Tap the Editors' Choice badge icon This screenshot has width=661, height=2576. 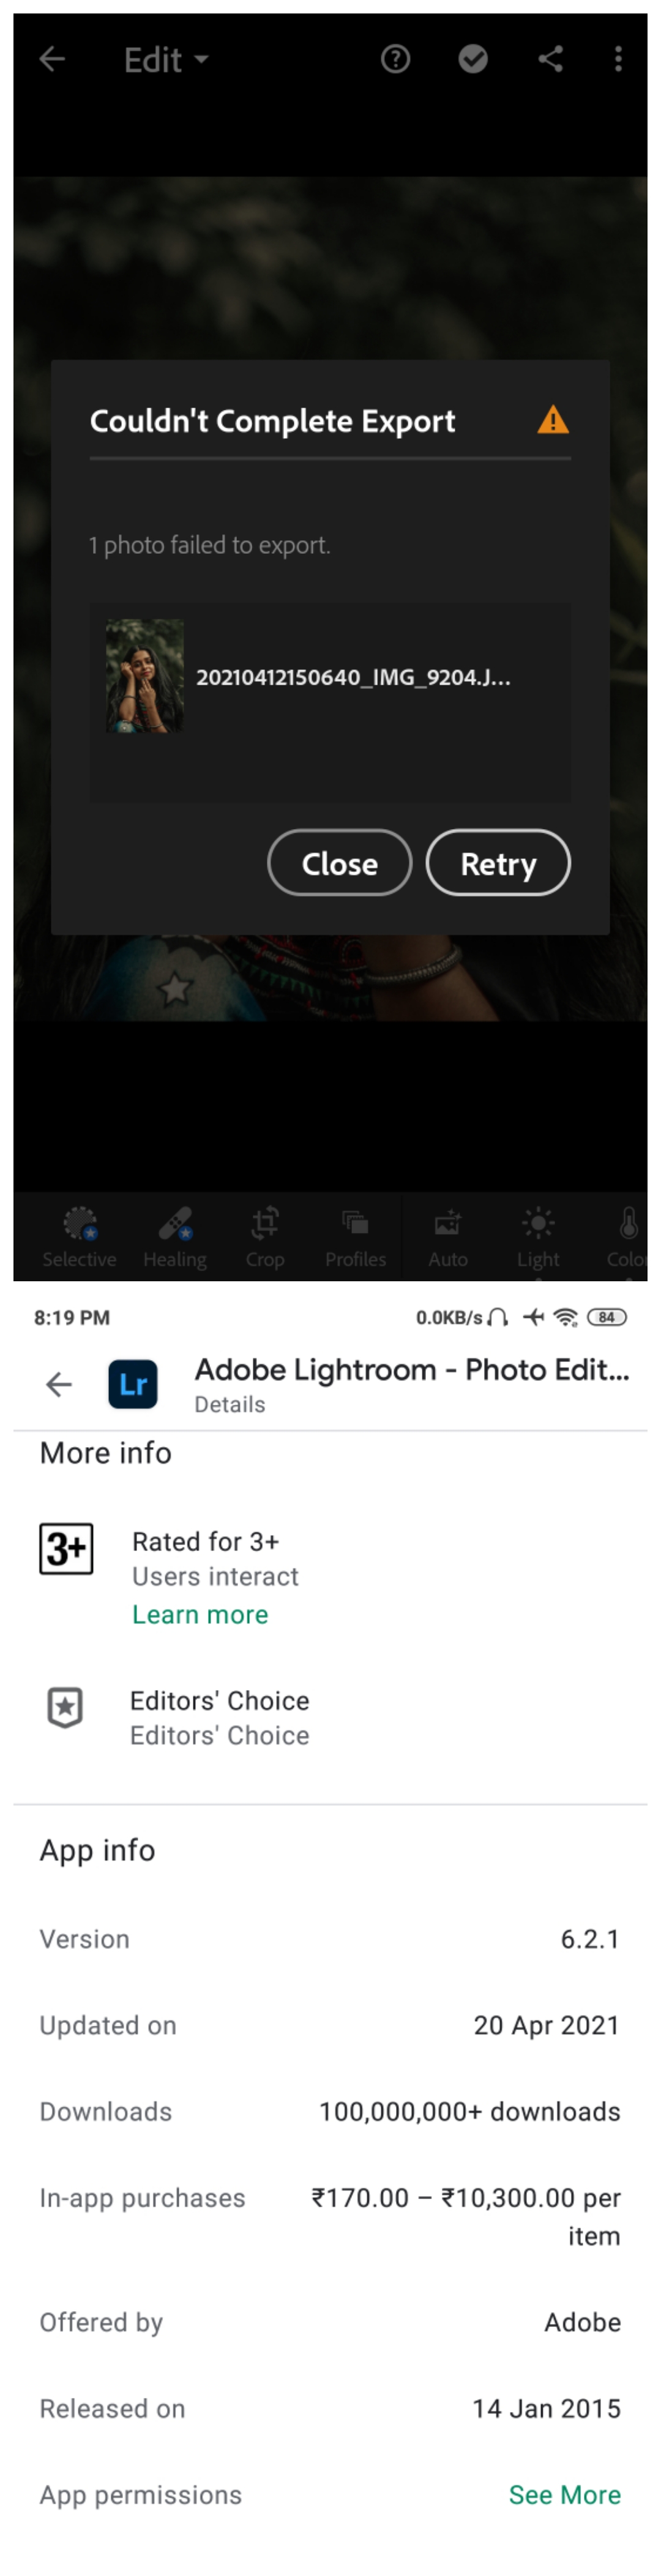(65, 1708)
